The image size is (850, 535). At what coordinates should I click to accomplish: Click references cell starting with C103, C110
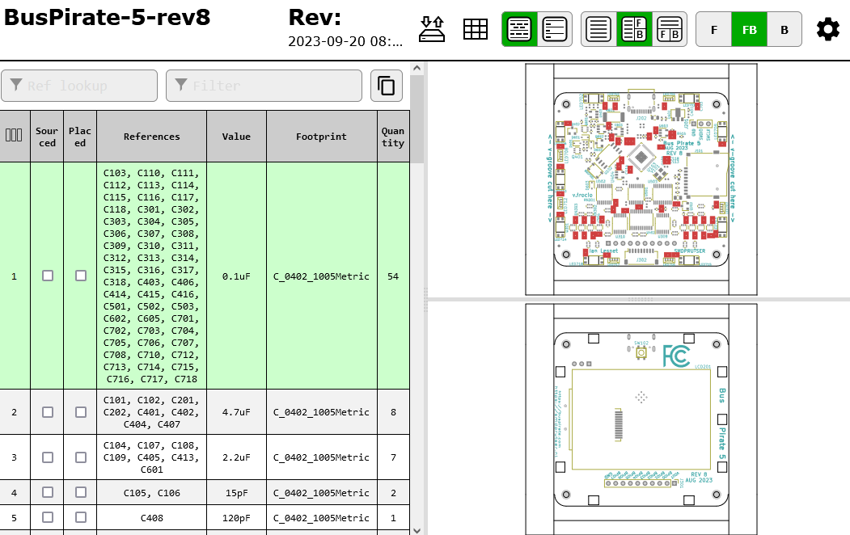(152, 276)
